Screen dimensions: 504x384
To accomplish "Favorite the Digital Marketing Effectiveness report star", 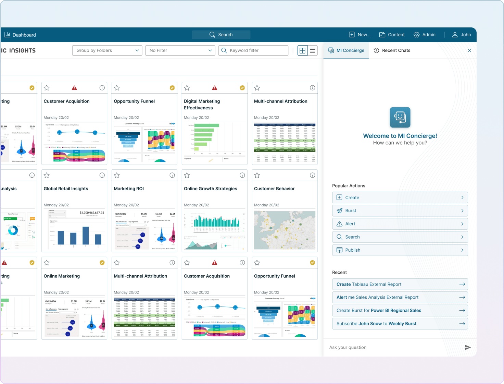I will (x=187, y=88).
